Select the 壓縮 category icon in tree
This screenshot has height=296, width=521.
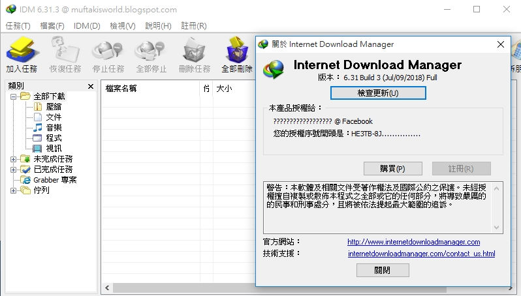click(38, 106)
